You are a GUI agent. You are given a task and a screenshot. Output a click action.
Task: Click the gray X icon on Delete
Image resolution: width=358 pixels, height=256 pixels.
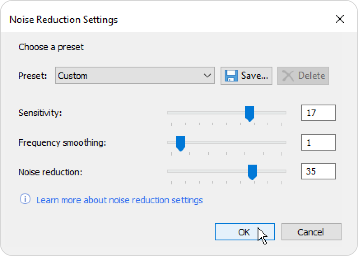(x=288, y=76)
